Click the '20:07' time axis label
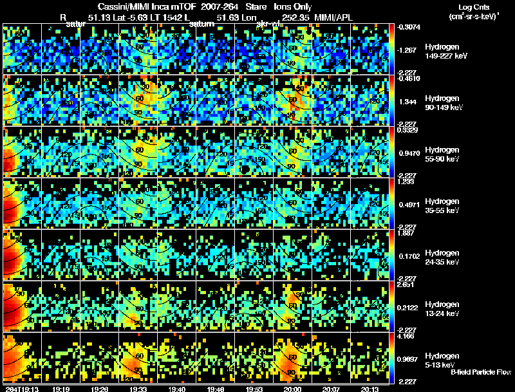 [x=331, y=389]
